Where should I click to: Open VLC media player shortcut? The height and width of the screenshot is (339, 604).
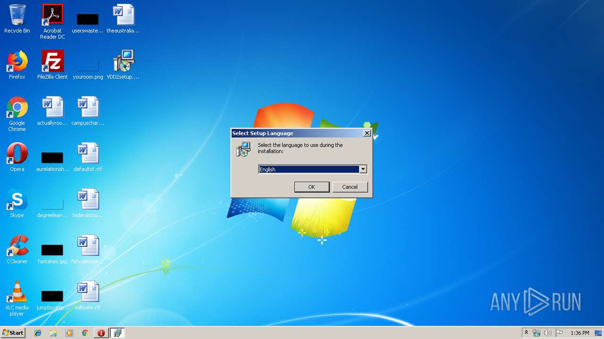tap(17, 299)
